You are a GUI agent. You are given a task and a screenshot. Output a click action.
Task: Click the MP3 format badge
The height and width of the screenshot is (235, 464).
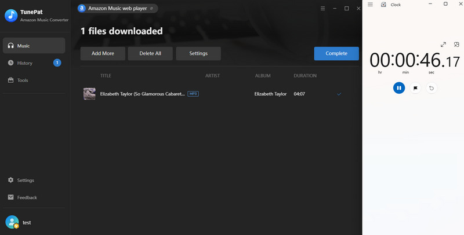click(x=193, y=94)
